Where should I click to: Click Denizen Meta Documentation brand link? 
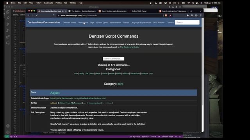44,23
